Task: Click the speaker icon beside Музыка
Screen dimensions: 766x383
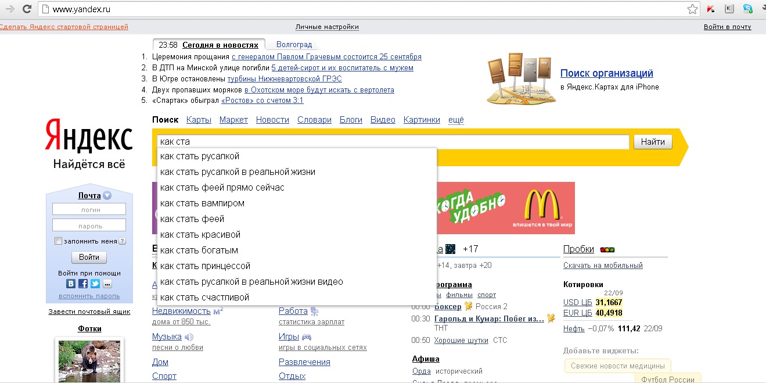Action: coord(189,337)
